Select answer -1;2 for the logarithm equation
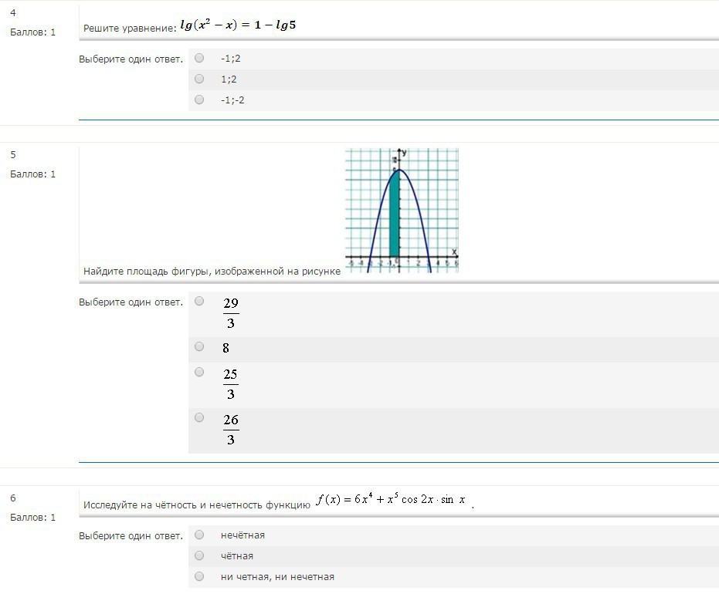The width and height of the screenshot is (719, 594). pos(200,58)
